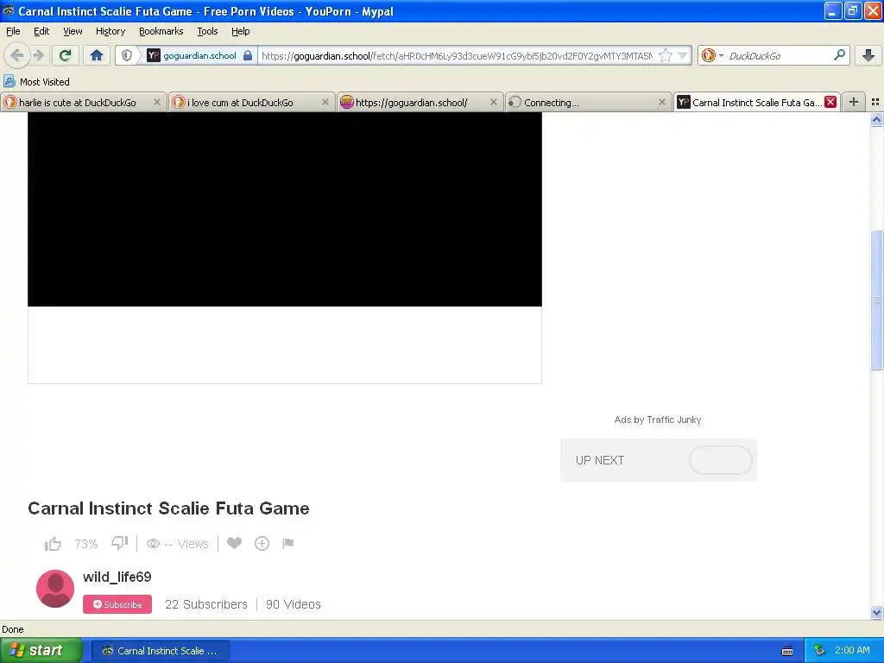Click the tracking protection shield icon
The width and height of the screenshot is (884, 663).
pos(127,55)
